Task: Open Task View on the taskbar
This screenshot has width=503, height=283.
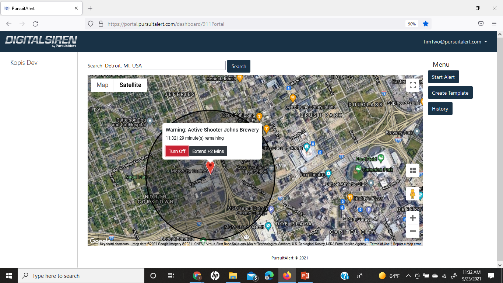Action: tap(171, 276)
